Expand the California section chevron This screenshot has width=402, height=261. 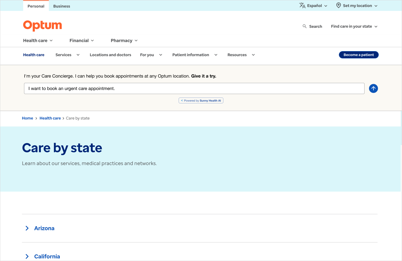click(27, 256)
